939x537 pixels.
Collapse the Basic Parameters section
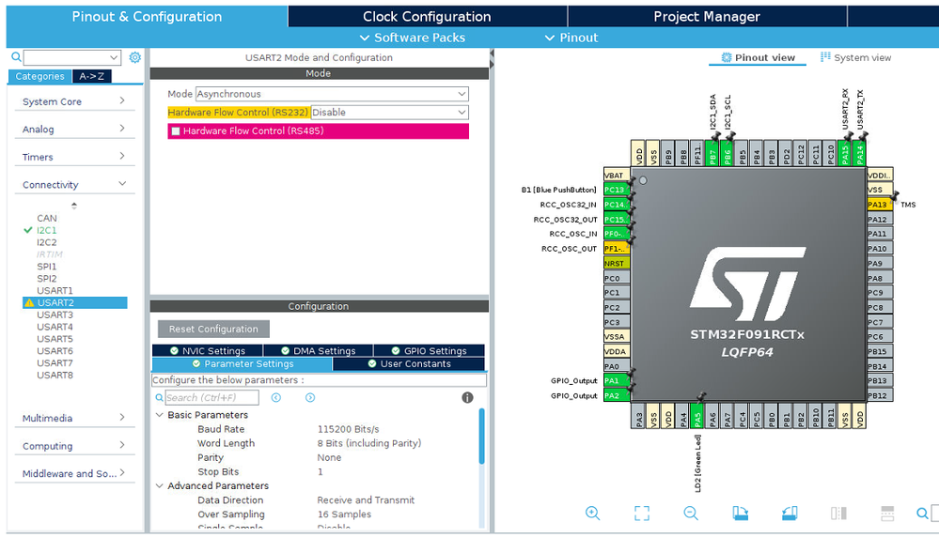[159, 414]
